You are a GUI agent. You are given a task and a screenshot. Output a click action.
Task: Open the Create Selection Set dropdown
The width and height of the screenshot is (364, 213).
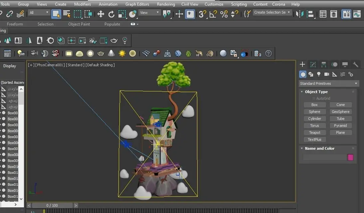tap(272, 13)
